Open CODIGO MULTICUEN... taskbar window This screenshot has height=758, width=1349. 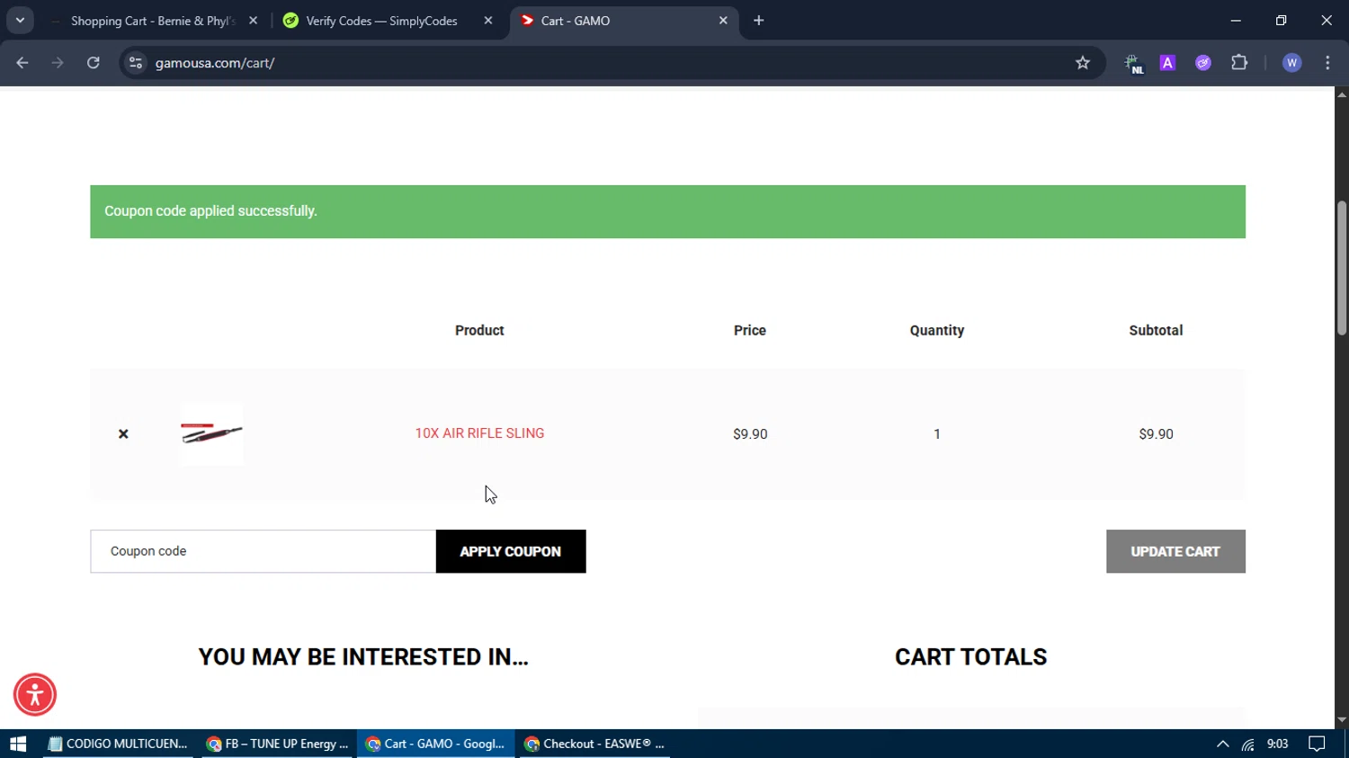point(118,744)
